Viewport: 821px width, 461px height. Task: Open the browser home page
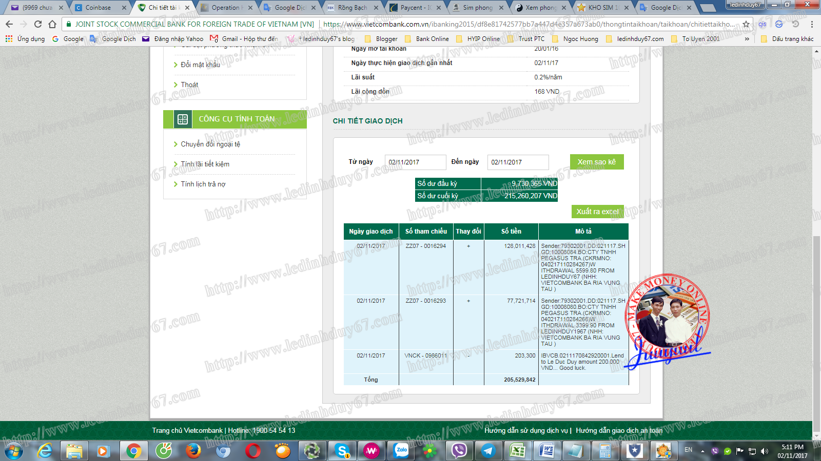(52, 24)
